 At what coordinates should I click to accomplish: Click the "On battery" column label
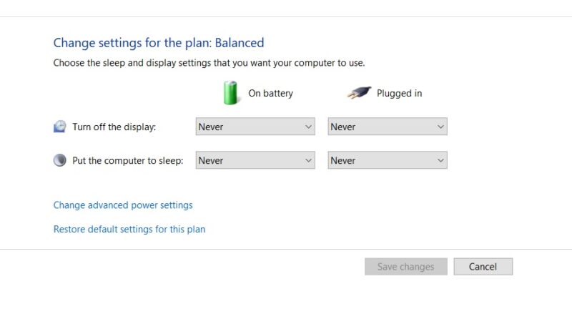[270, 94]
